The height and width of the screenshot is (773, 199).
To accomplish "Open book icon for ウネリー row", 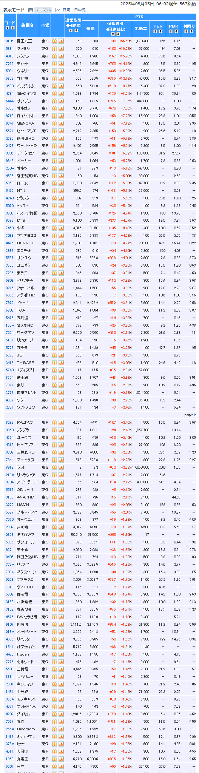I will pyautogui.click(x=54, y=71).
